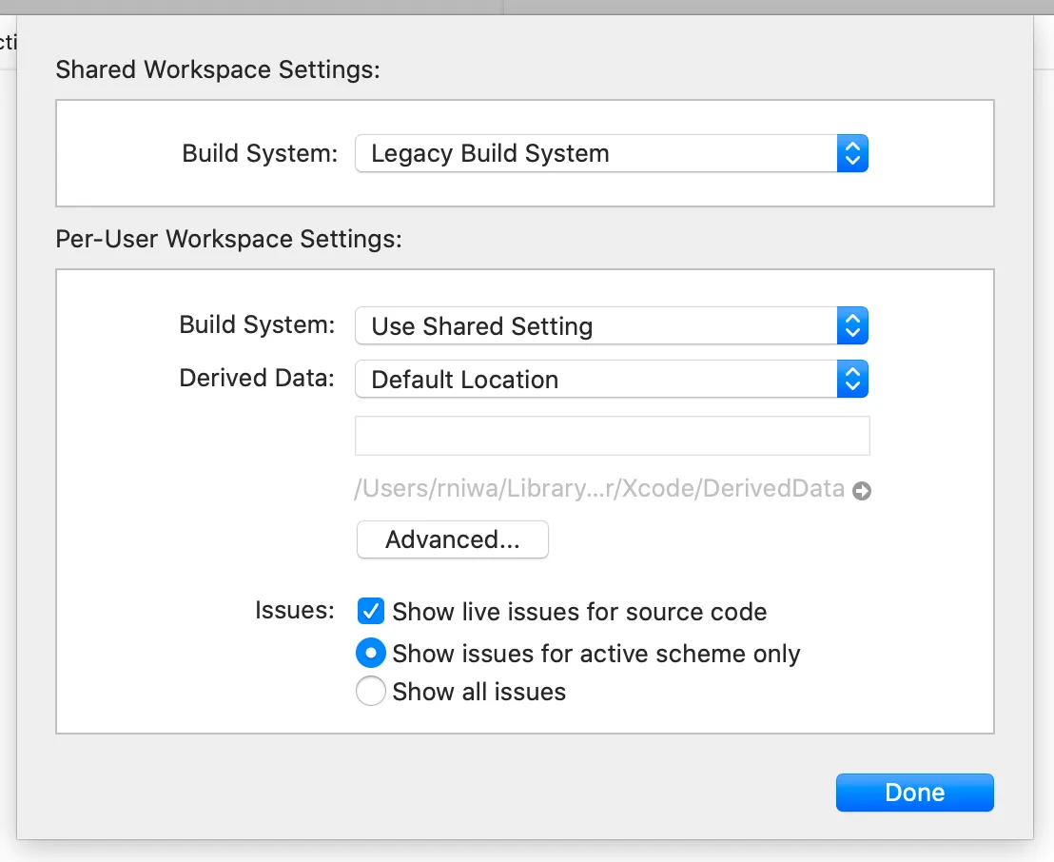Click blue chevrons next to Use Shared Setting
1054x862 pixels.
pyautogui.click(x=852, y=326)
